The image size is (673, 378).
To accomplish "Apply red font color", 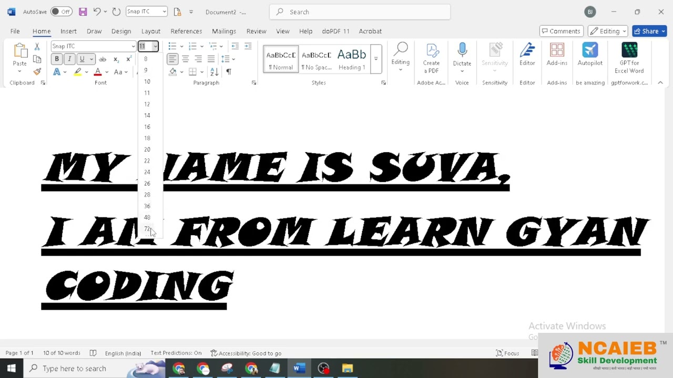I will click(97, 72).
